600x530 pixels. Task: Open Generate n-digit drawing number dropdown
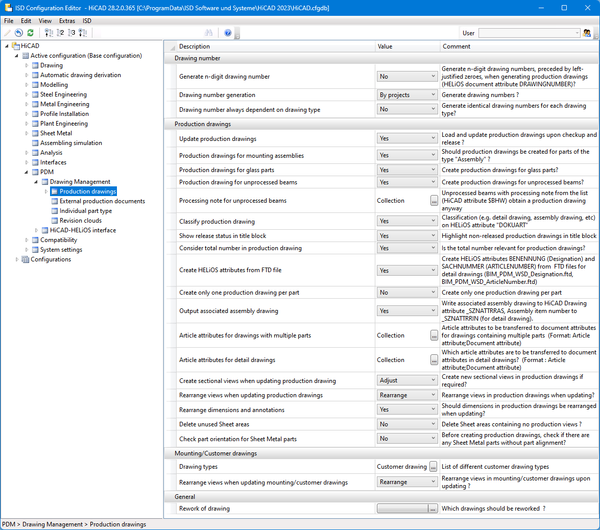pyautogui.click(x=407, y=77)
